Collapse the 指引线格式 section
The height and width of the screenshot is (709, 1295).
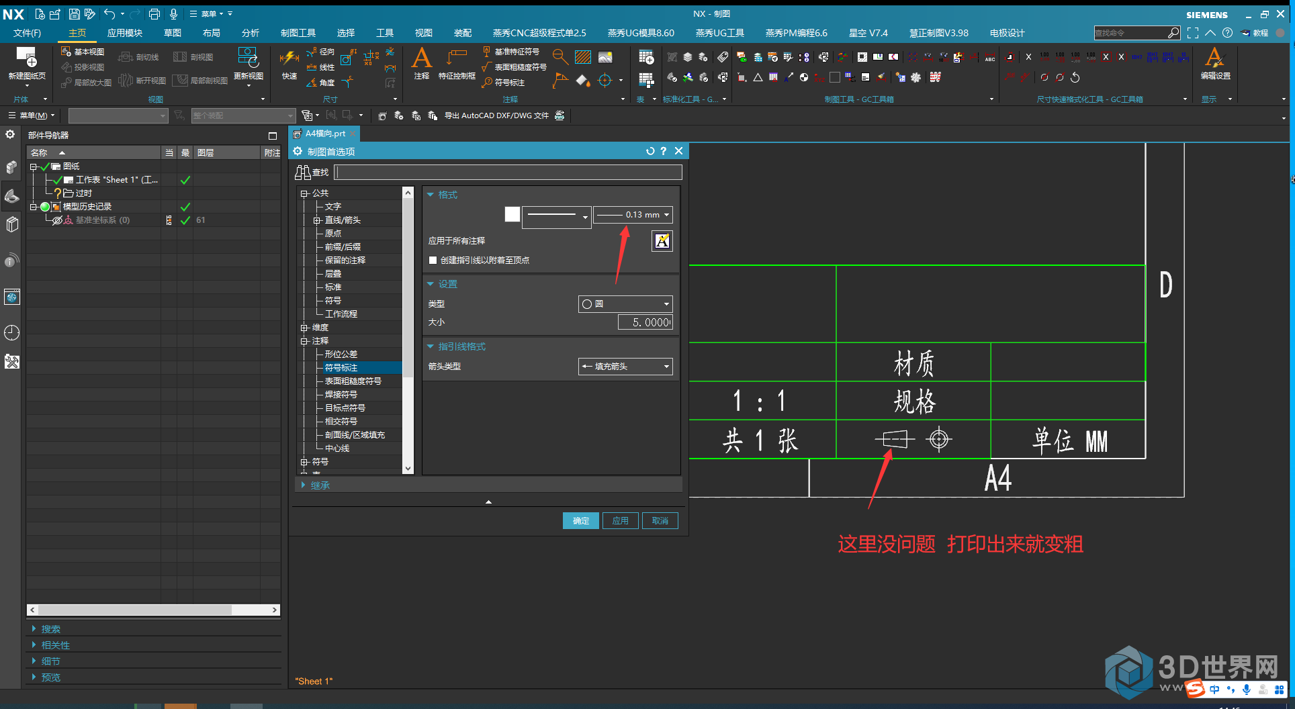click(x=431, y=346)
